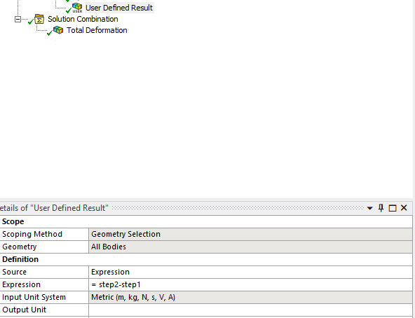The image size is (415, 318).
Task: Maximize the details panel with square icon
Action: (x=393, y=208)
